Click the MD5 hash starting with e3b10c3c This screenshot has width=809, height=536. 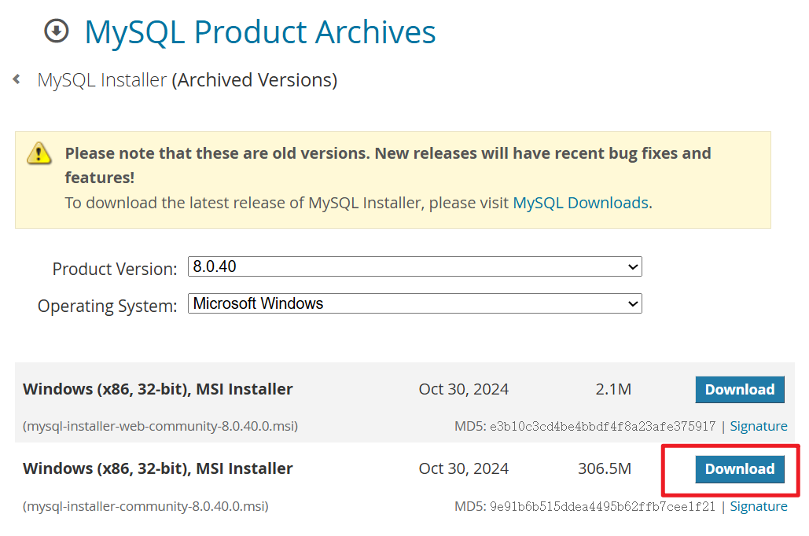pos(602,426)
